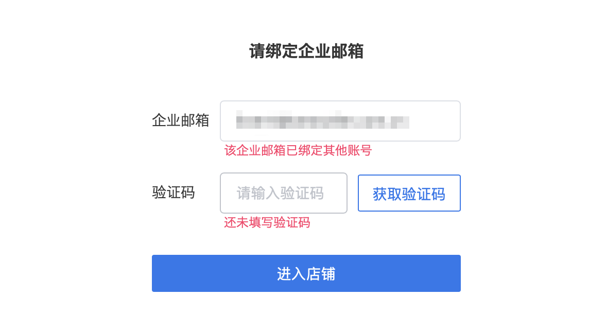Screen dimensions: 606x313
Task: Click the label left of email input
Action: [x=180, y=120]
